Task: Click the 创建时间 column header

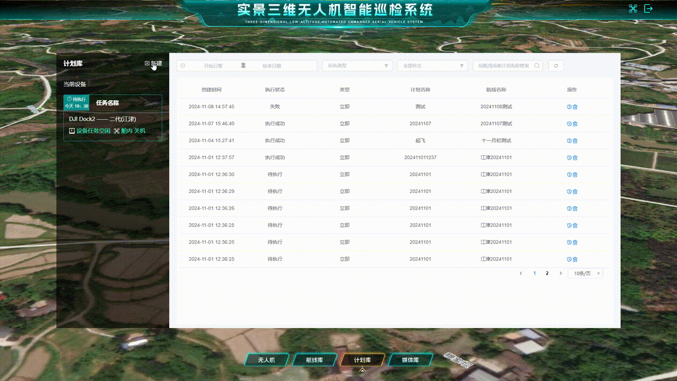Action: [x=211, y=90]
